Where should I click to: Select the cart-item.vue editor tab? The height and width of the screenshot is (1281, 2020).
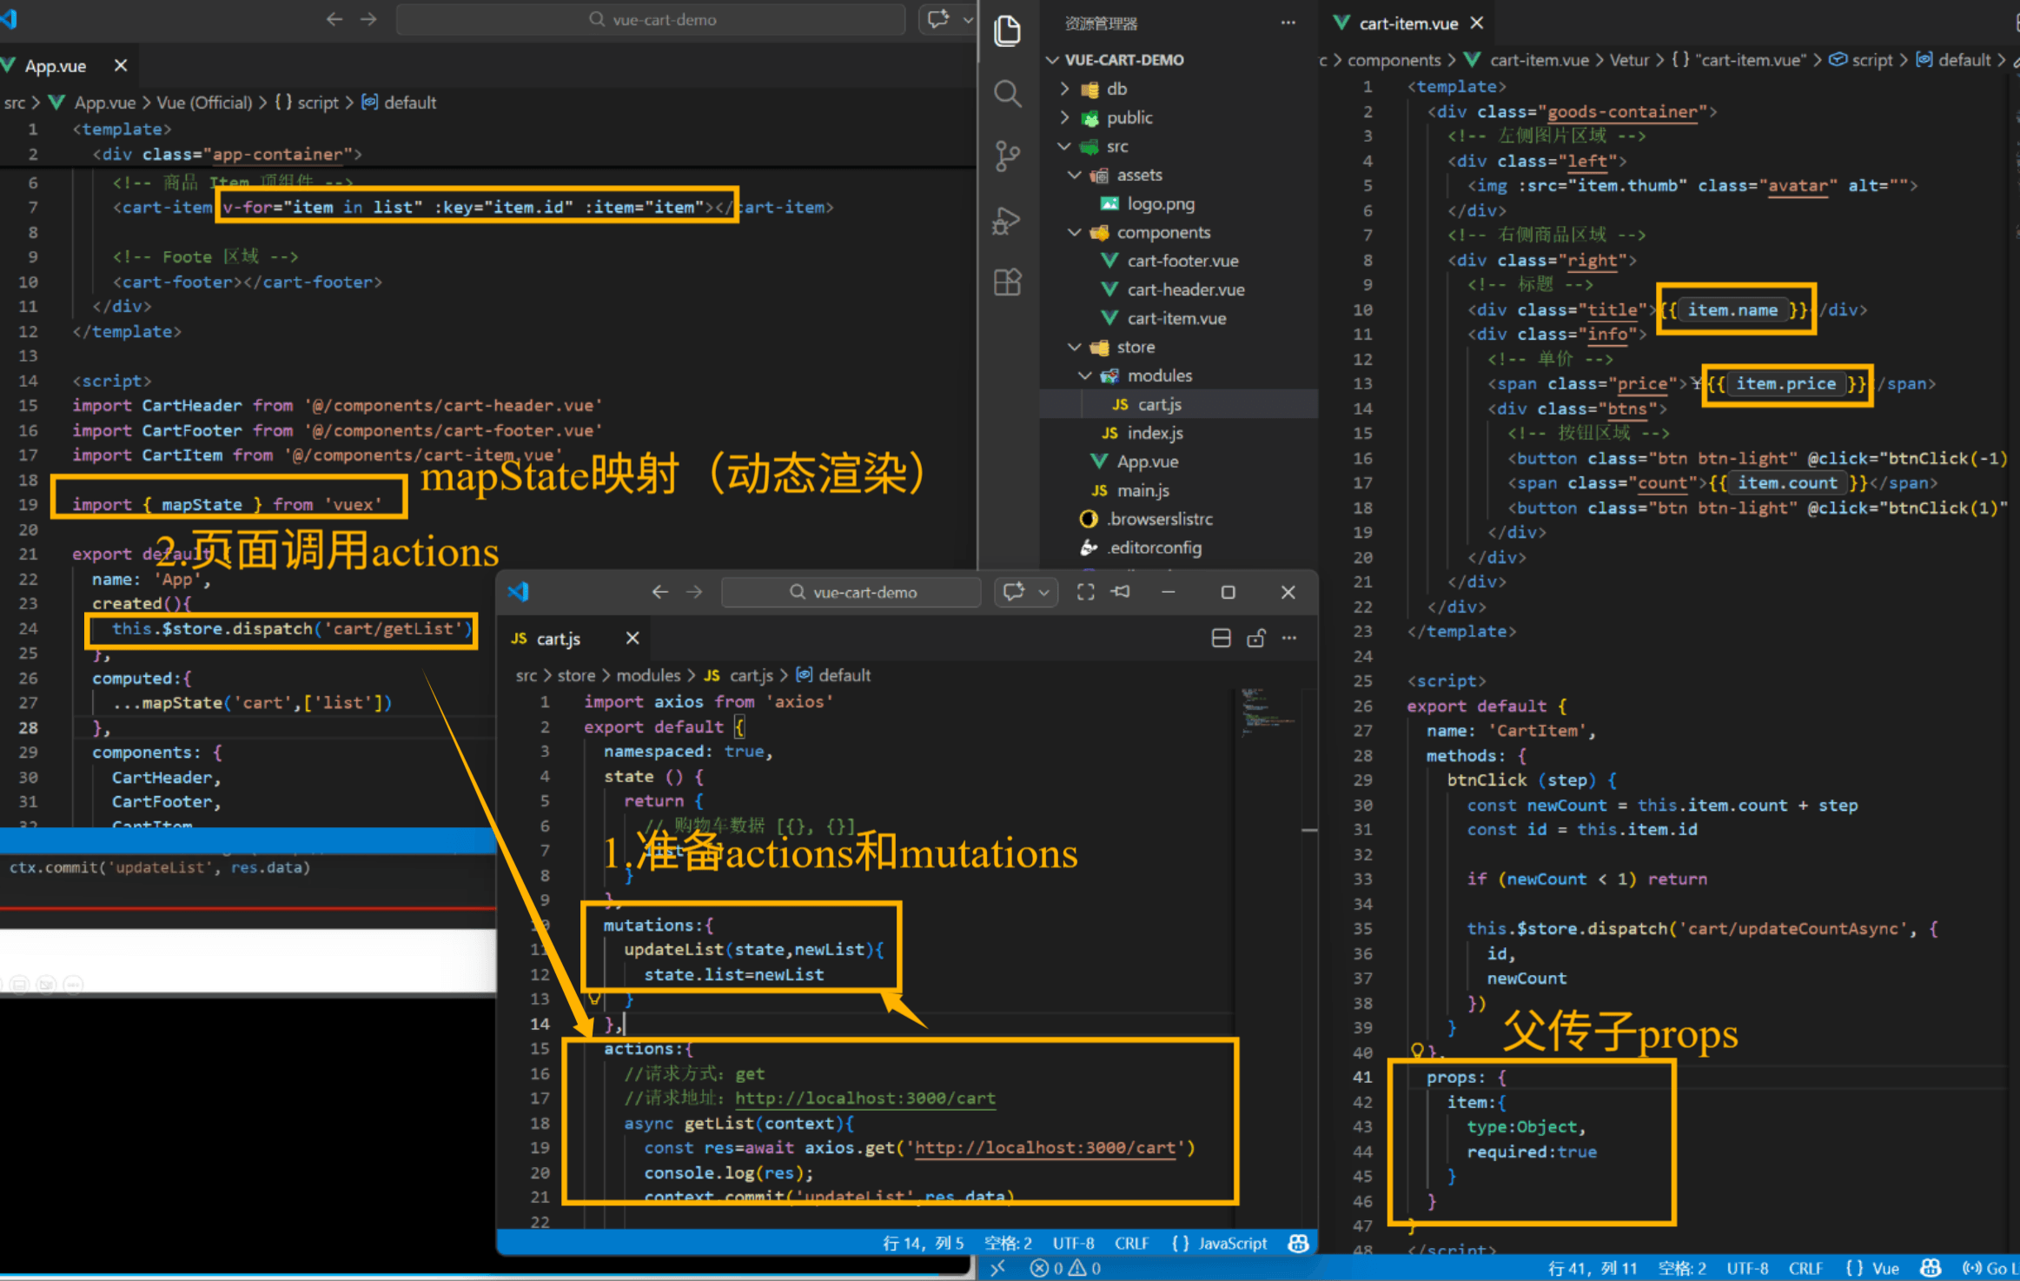1407,24
